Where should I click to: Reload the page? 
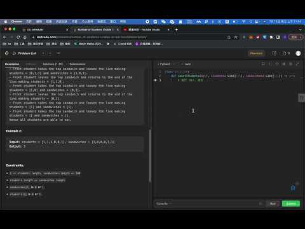[x=18, y=37]
